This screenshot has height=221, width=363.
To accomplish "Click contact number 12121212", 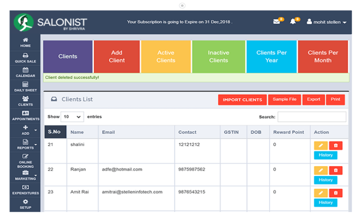I will coord(189,144).
